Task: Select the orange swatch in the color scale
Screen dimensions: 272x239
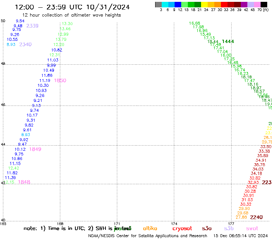Action: [217, 4]
